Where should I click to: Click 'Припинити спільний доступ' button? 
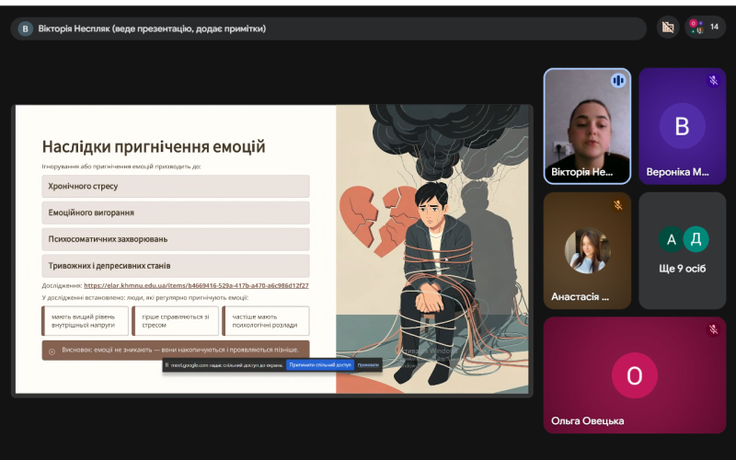point(318,364)
